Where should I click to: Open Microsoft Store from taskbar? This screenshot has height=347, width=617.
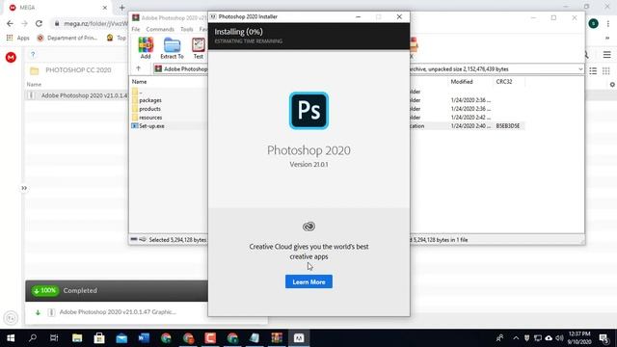(x=99, y=338)
